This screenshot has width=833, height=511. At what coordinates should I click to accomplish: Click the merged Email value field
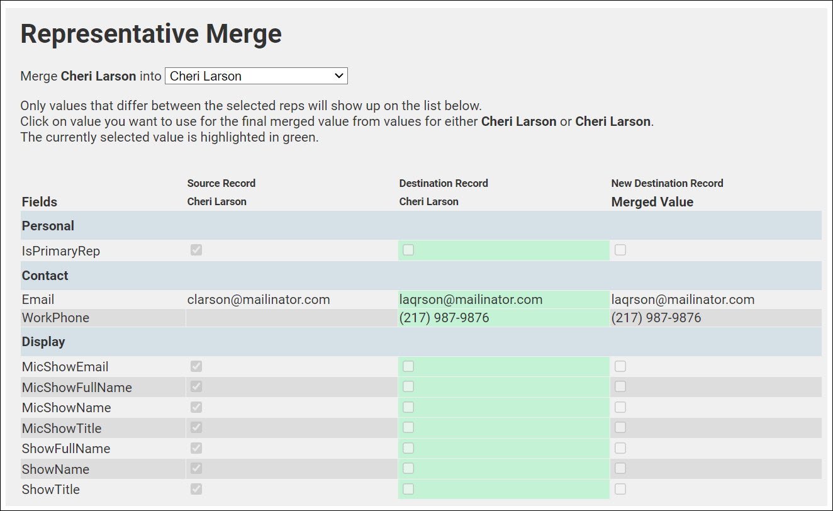point(683,300)
